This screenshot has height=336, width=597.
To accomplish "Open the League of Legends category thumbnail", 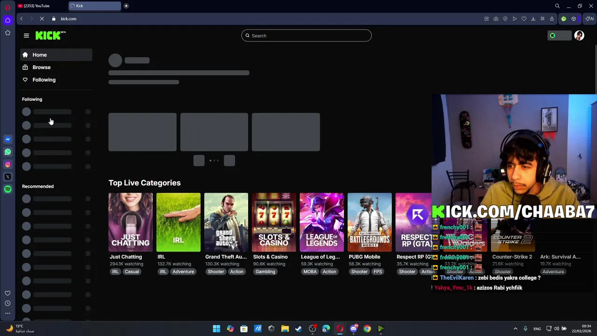I will pos(322,222).
